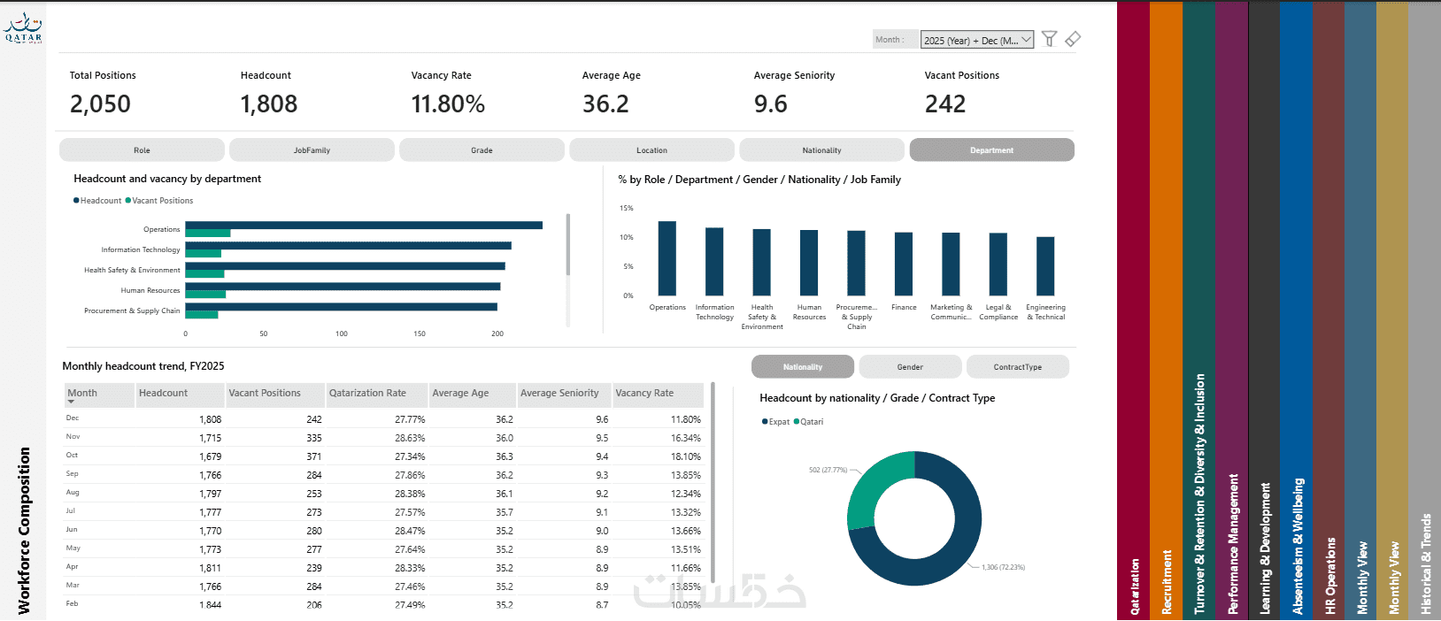Click the filter funnel icon
This screenshot has width=1441, height=621.
[1049, 39]
